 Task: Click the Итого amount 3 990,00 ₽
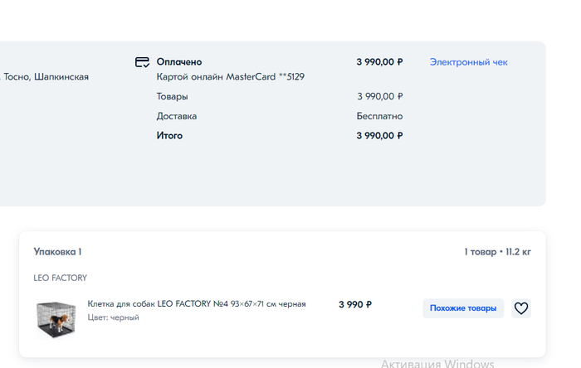(379, 136)
